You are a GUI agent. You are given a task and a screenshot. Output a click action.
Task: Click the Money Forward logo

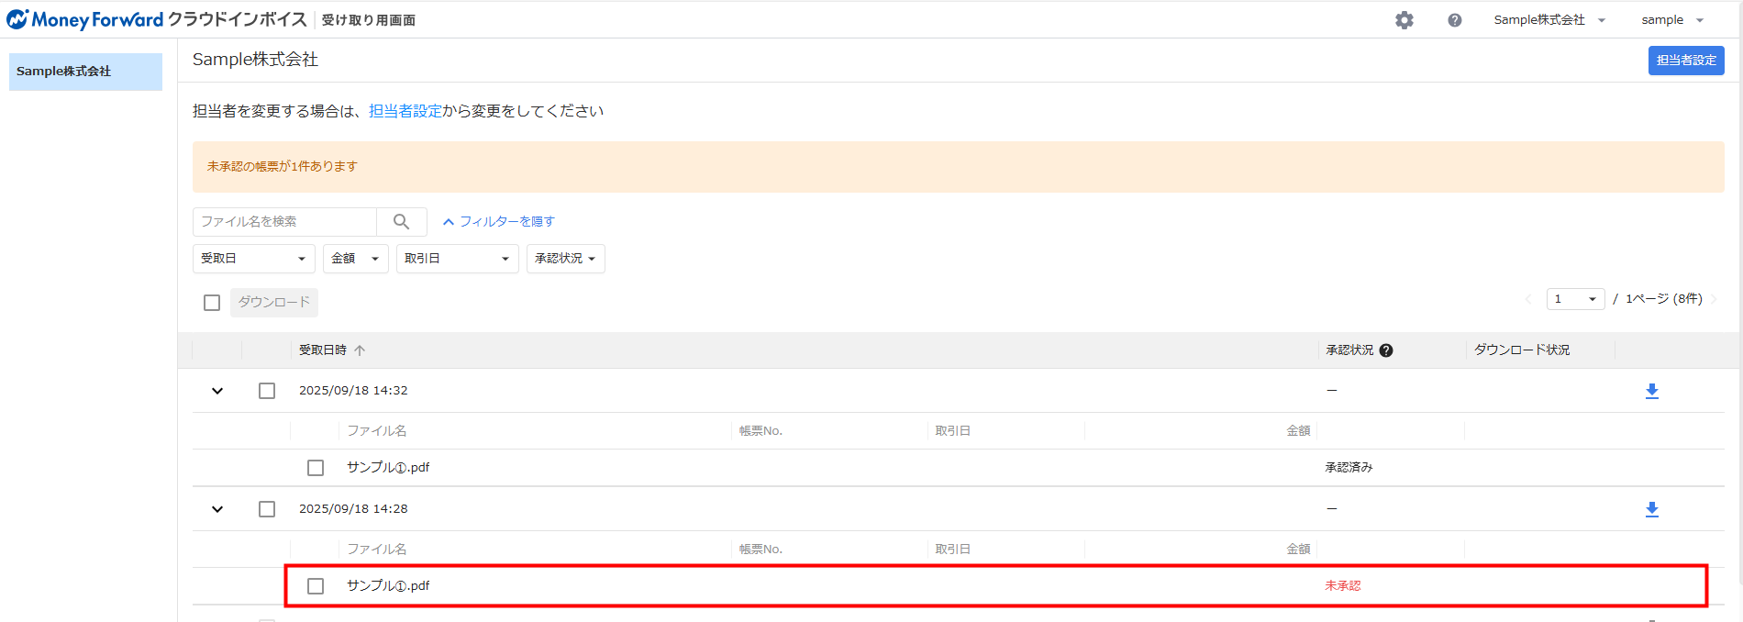pyautogui.click(x=84, y=19)
